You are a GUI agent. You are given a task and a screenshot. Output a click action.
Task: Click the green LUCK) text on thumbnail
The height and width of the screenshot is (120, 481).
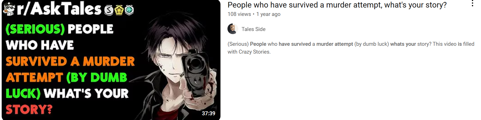pos(23,93)
